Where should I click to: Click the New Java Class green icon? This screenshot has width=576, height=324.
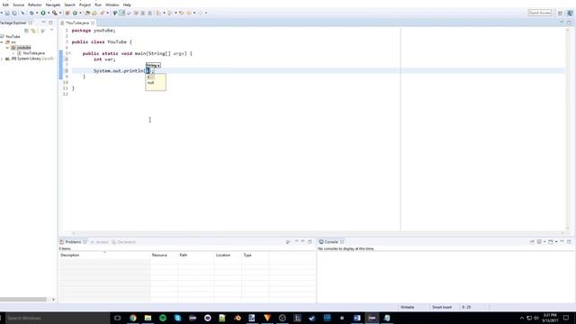click(75, 13)
